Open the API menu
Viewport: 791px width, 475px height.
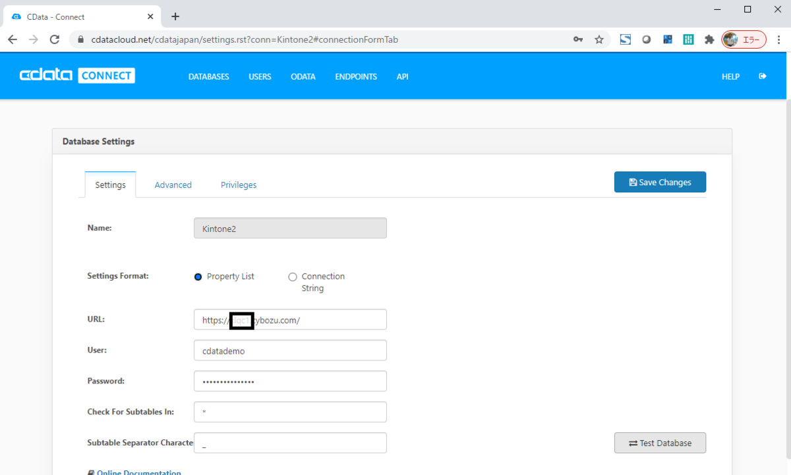(x=402, y=76)
